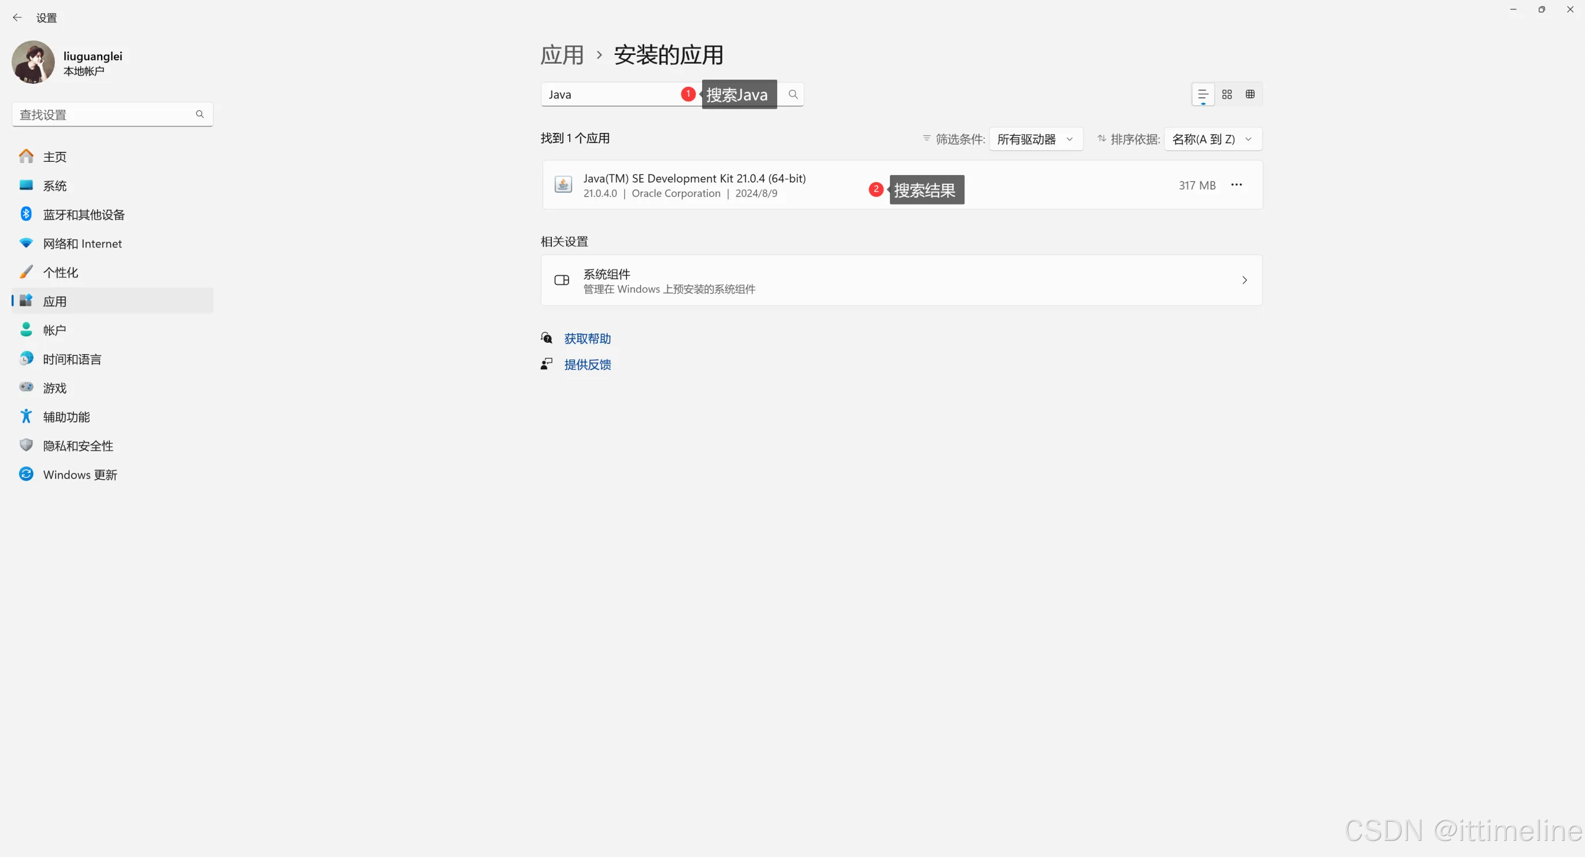Switch to table view layout icon
Image resolution: width=1585 pixels, height=857 pixels.
(x=1250, y=94)
